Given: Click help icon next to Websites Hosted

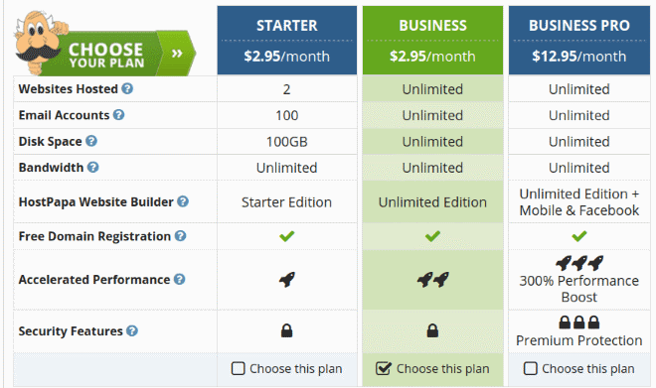Looking at the screenshot, I should [127, 88].
